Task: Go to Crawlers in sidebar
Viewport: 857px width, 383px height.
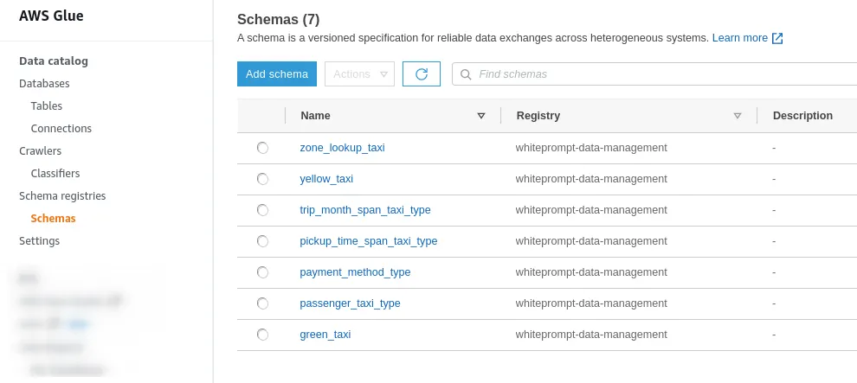Action: point(41,151)
